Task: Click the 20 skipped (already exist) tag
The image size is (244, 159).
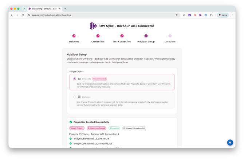Action: coord(134,128)
